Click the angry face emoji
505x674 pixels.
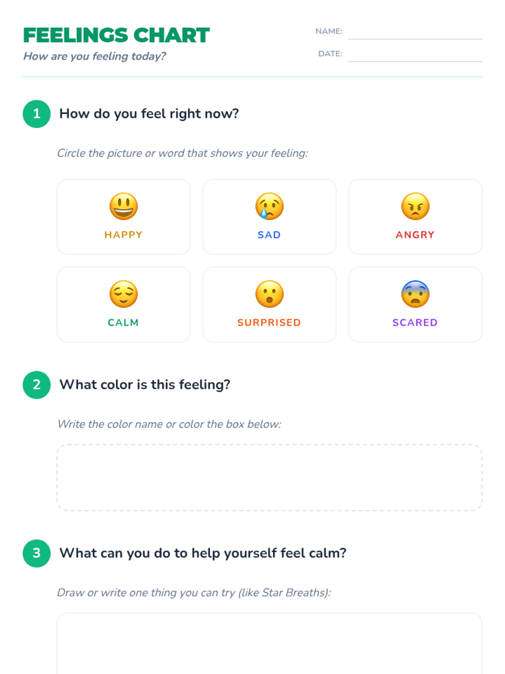(x=415, y=206)
